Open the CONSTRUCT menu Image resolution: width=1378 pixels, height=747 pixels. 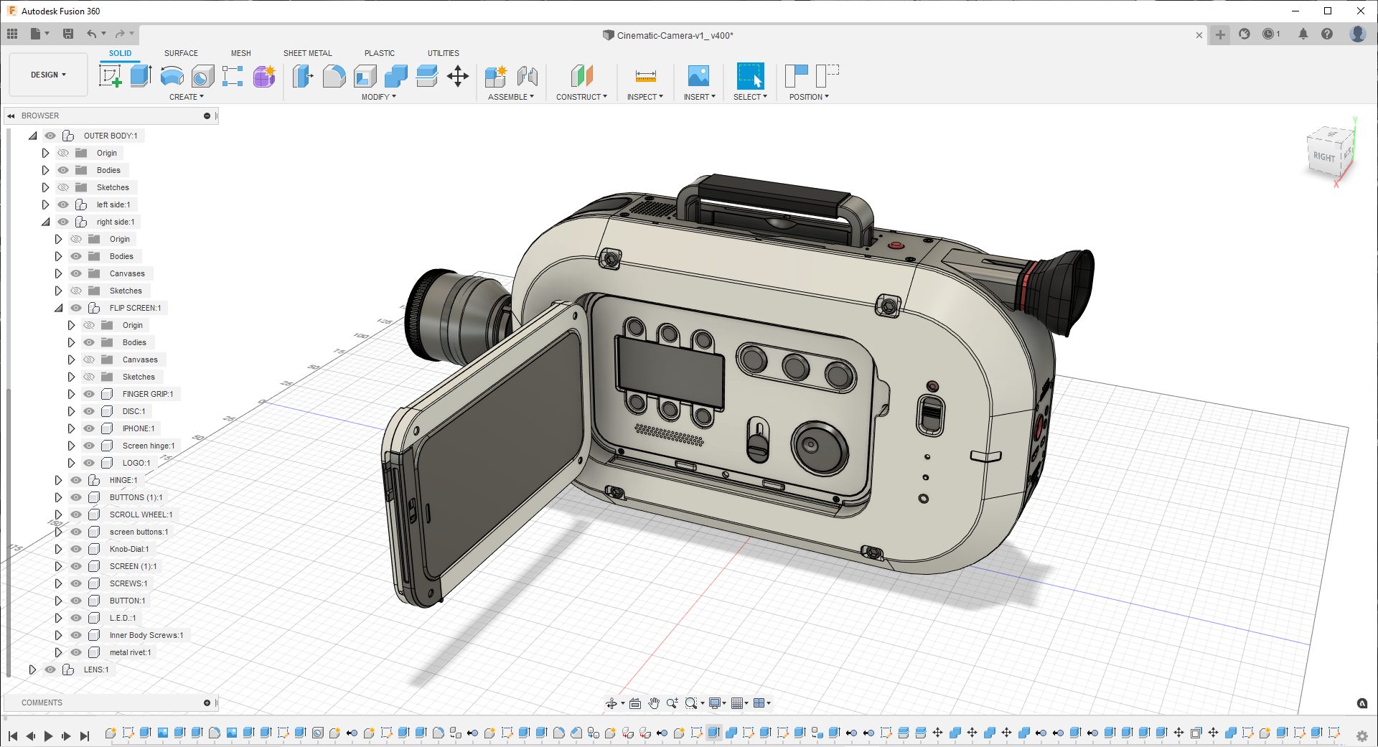tap(581, 97)
